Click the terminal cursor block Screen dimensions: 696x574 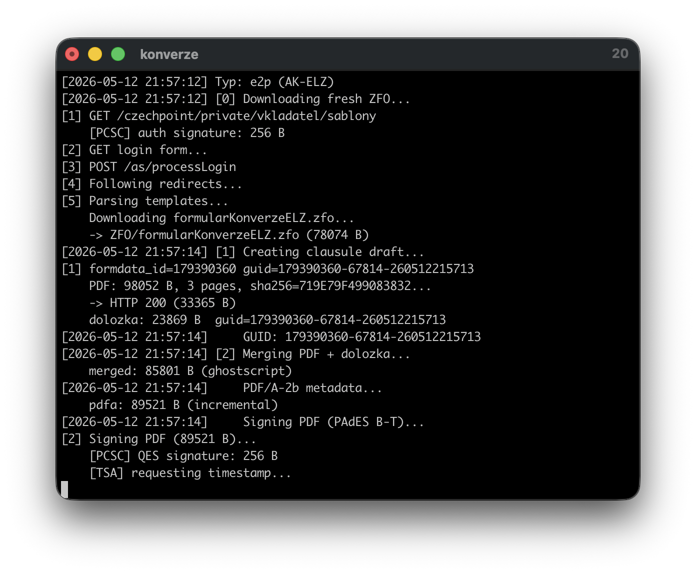pos(64,489)
